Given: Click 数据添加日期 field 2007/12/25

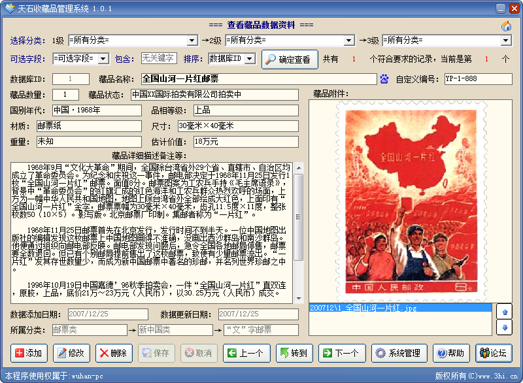Looking at the screenshot, I should pyautogui.click(x=108, y=314).
